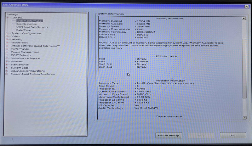Click the Processor Information heading
The image size is (252, 146).
[170, 81]
